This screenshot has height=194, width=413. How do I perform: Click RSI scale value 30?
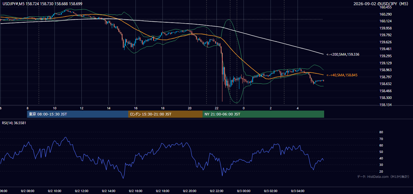[381, 165]
